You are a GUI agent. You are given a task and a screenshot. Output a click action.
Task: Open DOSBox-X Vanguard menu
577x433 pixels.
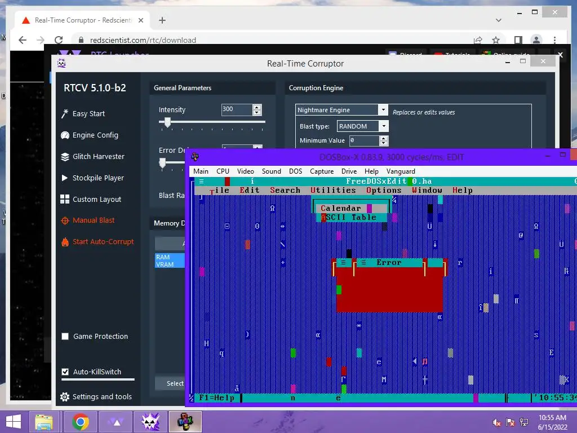pyautogui.click(x=401, y=171)
